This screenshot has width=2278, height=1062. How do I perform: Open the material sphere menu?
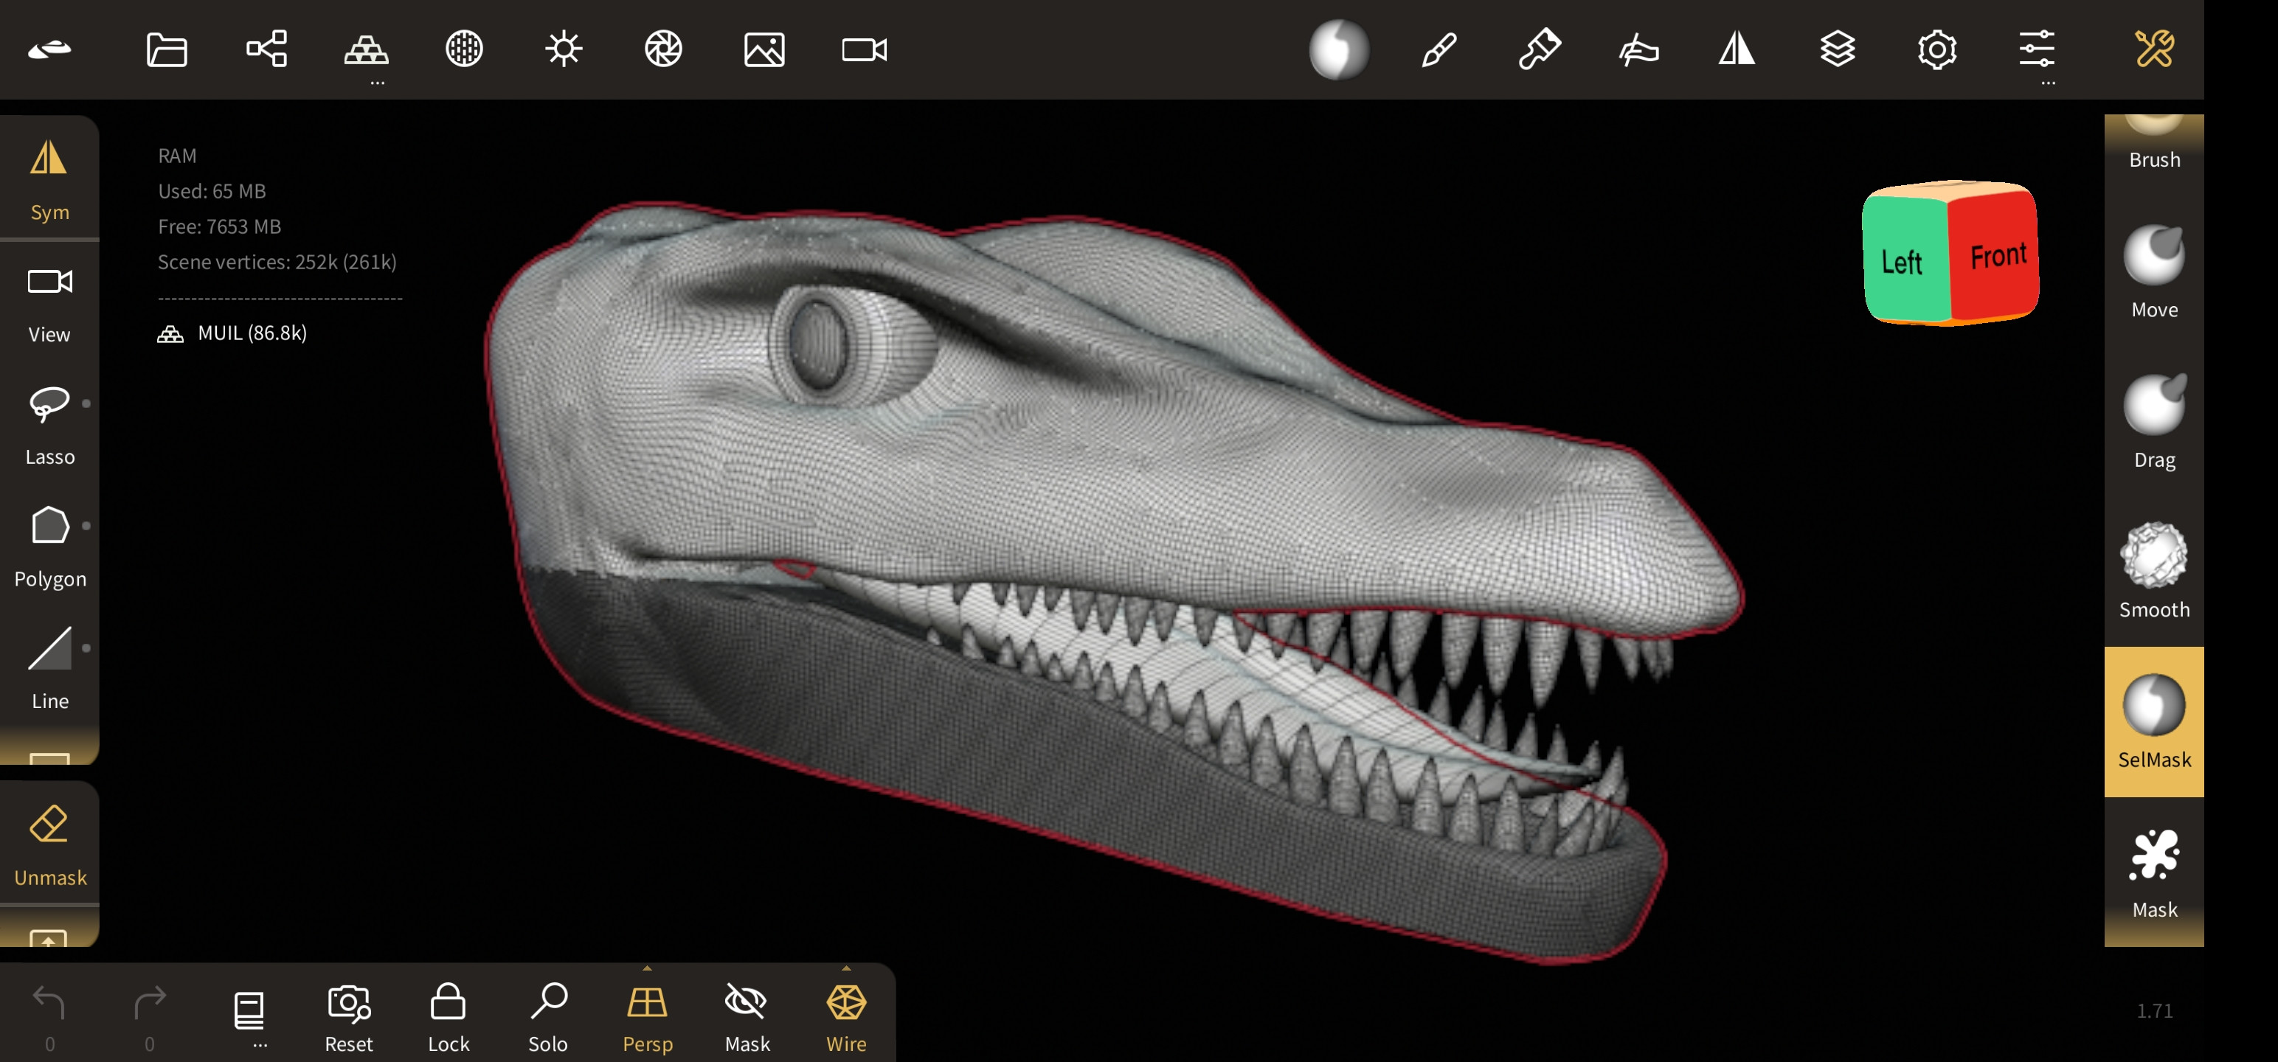click(x=1339, y=49)
